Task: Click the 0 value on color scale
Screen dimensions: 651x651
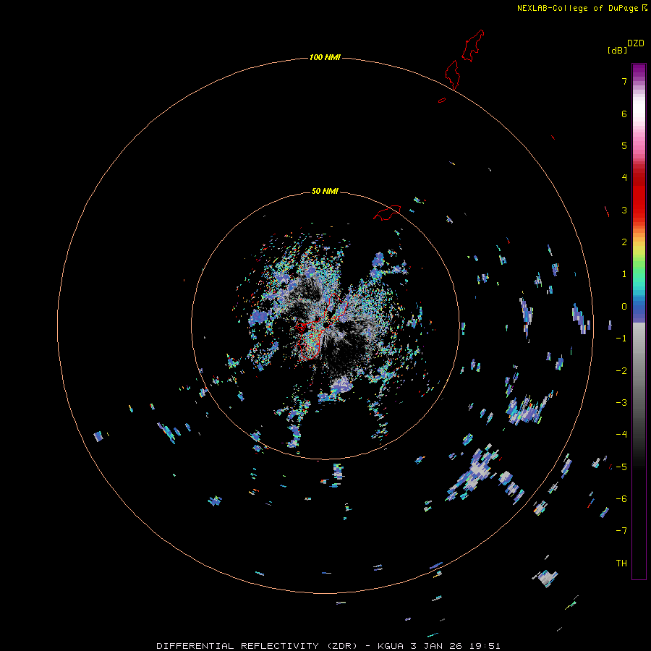Action: point(624,307)
